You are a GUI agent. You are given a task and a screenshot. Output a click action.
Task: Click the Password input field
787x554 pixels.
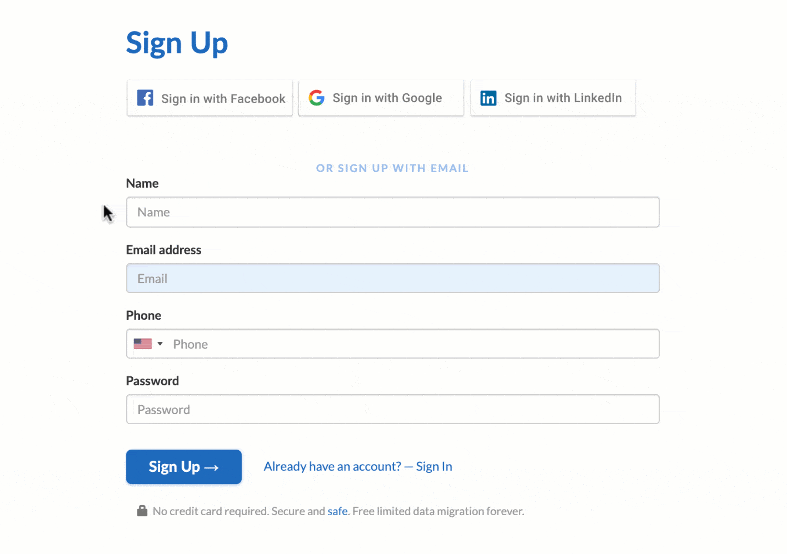pyautogui.click(x=393, y=410)
